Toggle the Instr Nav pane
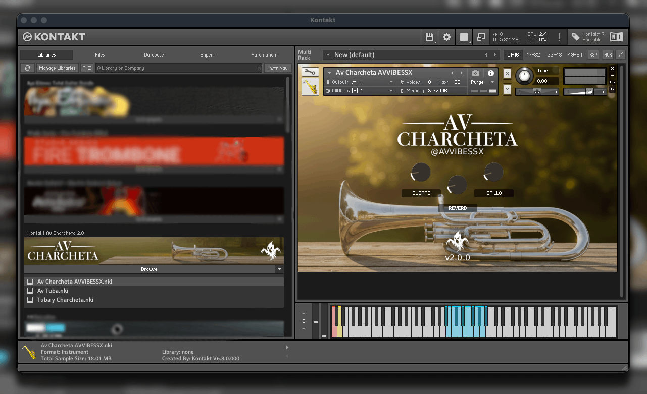This screenshot has width=647, height=394. (278, 68)
